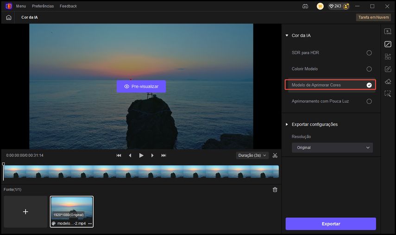Click the Pre-visualizar button
This screenshot has height=235, width=396.
pos(141,87)
